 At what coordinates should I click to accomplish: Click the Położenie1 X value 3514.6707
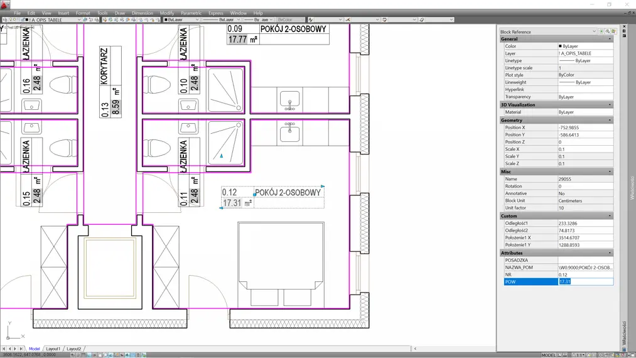pos(586,238)
